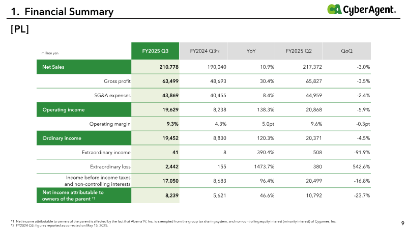The width and height of the screenshot is (407, 229).
Task: Click the 210,778 net sales value
Action: 169,67
